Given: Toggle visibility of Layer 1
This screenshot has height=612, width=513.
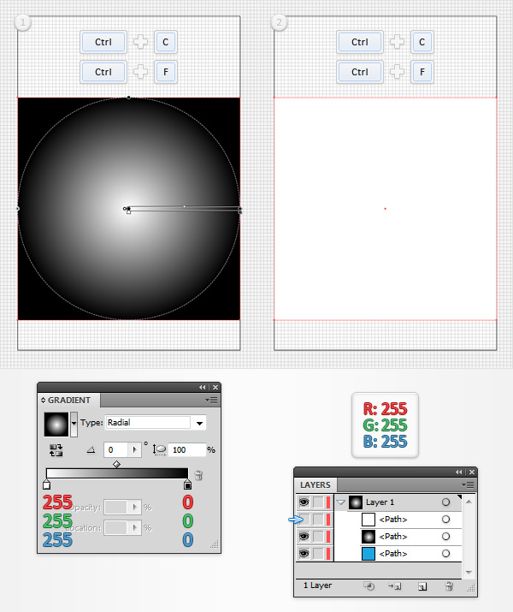Looking at the screenshot, I should (x=304, y=502).
